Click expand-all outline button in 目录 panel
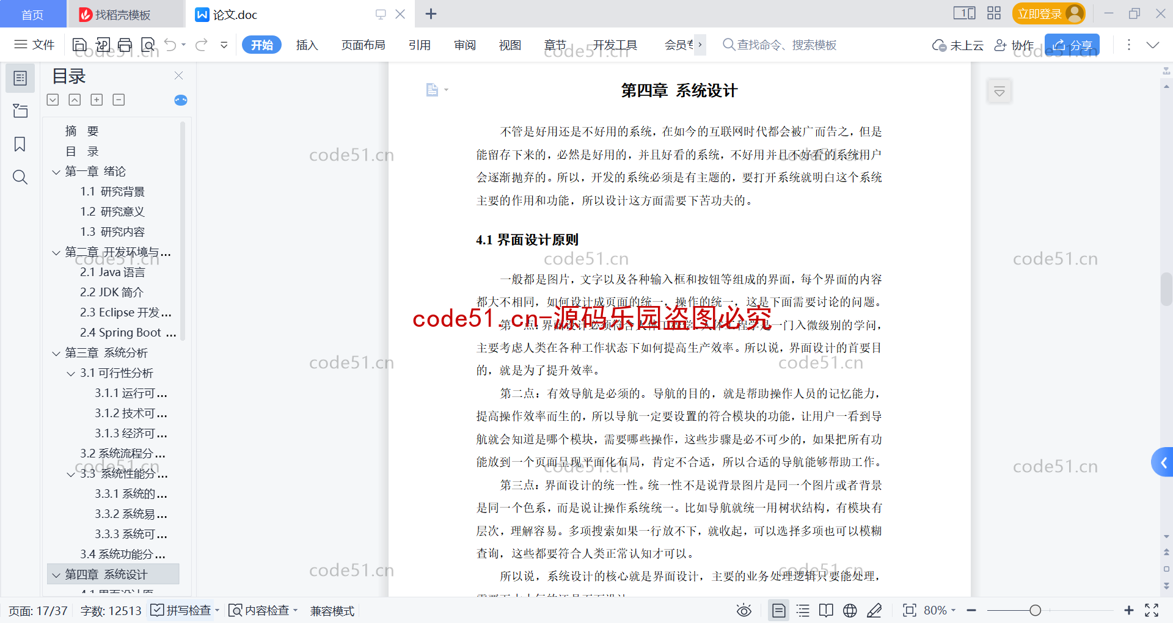 53,100
